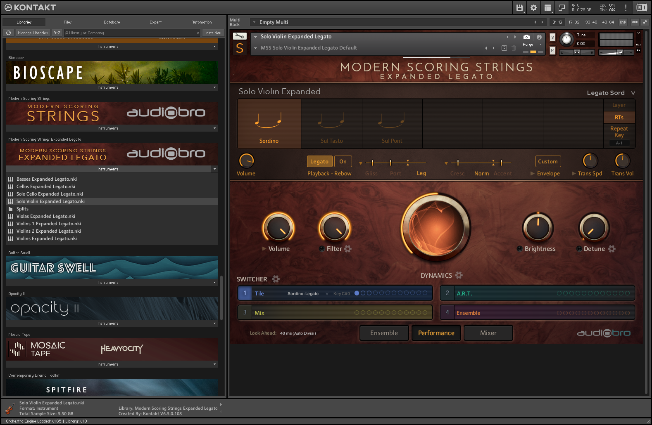Enable the Filter power toggle
Viewport: 652px width, 425px height.
(321, 249)
